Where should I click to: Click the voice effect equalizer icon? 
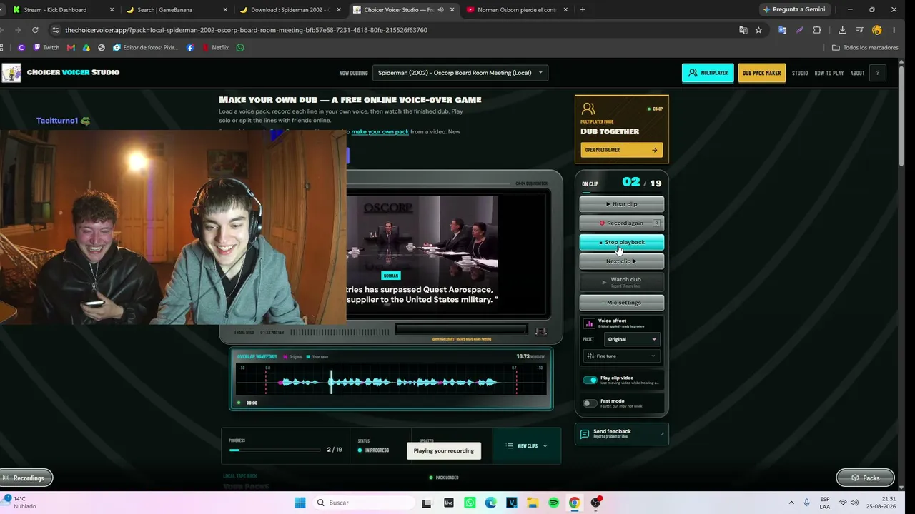pos(589,323)
